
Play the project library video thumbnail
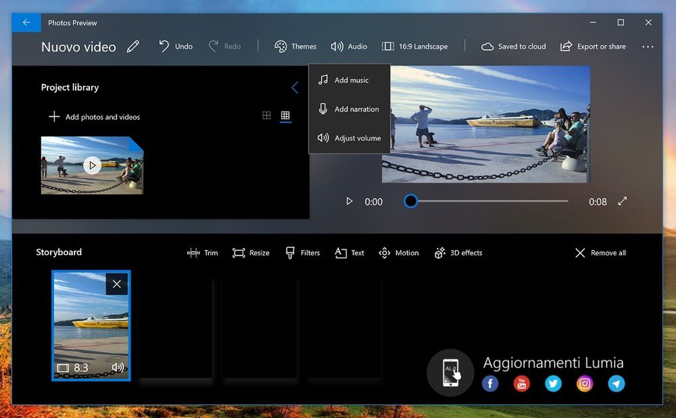[x=92, y=165]
